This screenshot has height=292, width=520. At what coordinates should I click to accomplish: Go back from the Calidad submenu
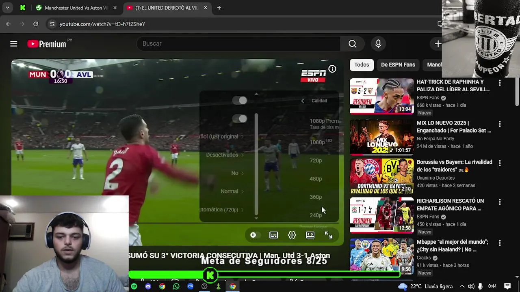(x=302, y=101)
